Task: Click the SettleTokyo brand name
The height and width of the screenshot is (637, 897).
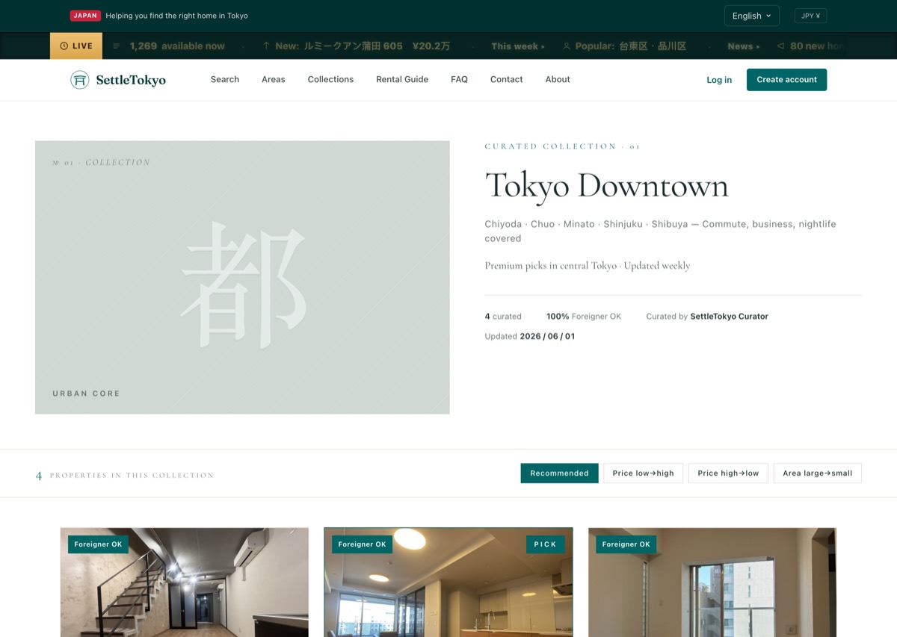Action: 131,80
